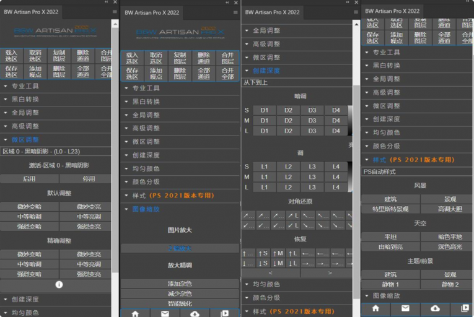Viewport: 474px width, 317px height.
Task: Click the < previous button under 恢复
Action: 271,273
